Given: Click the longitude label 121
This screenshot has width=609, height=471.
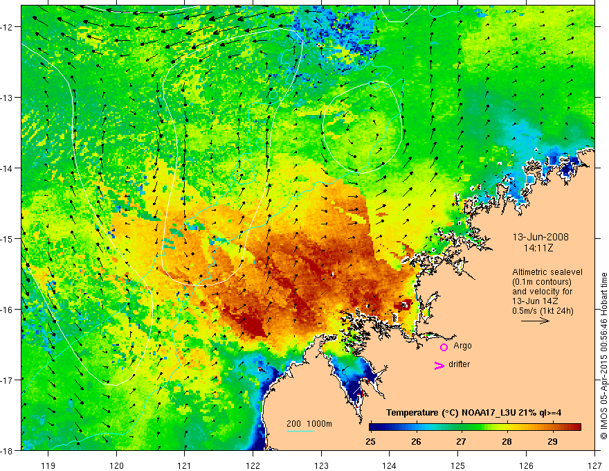Looking at the screenshot, I should (x=185, y=465).
